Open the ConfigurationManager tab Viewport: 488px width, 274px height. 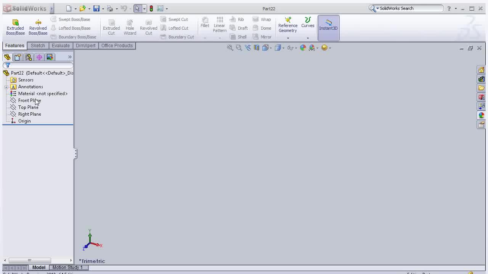coord(29,57)
